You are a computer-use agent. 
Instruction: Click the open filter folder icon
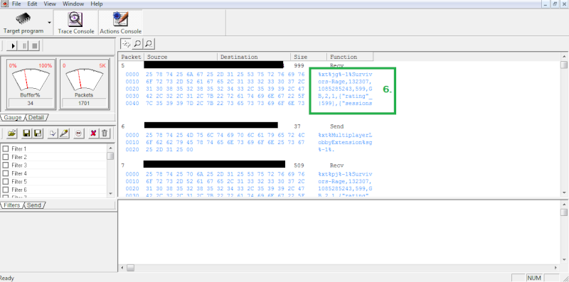[x=12, y=134]
